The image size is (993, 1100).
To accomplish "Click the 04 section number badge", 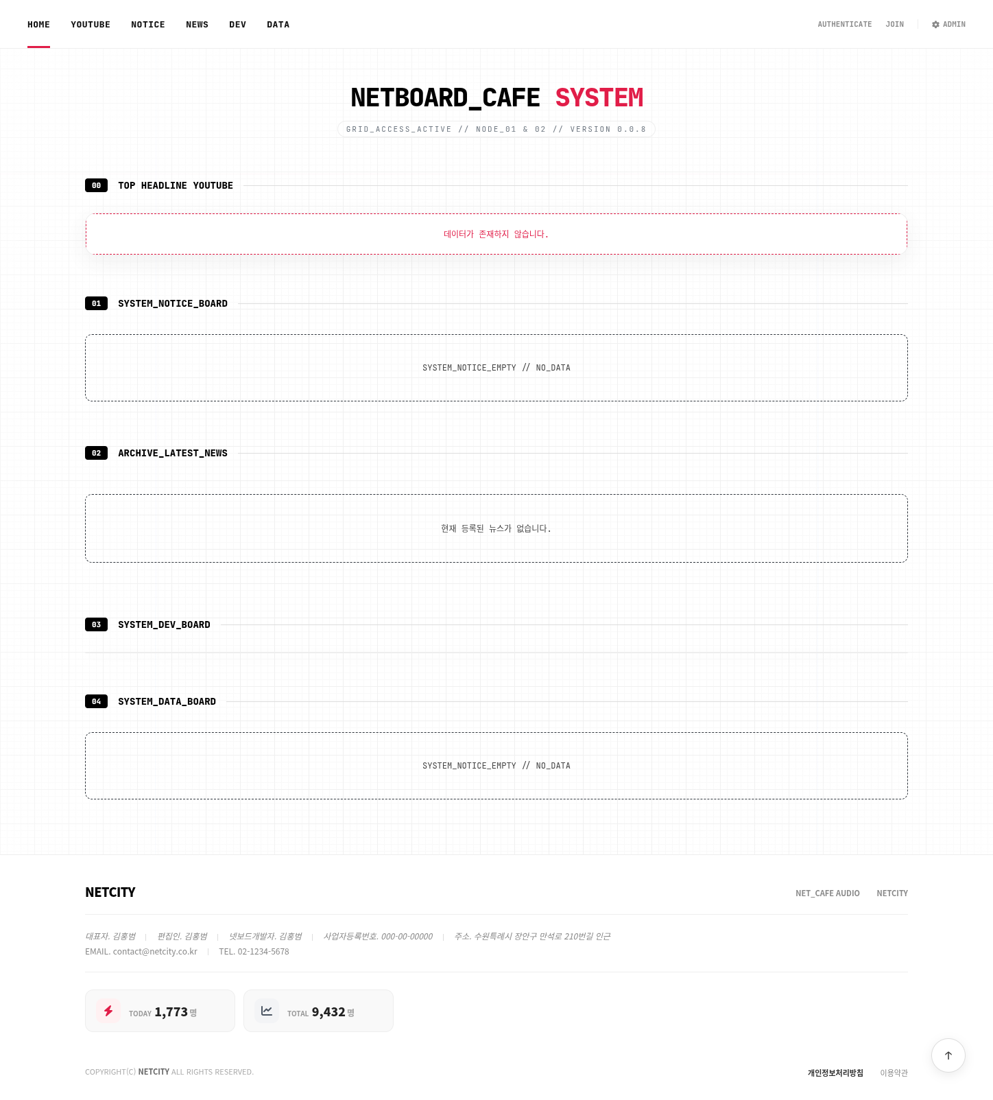I will [x=96, y=701].
